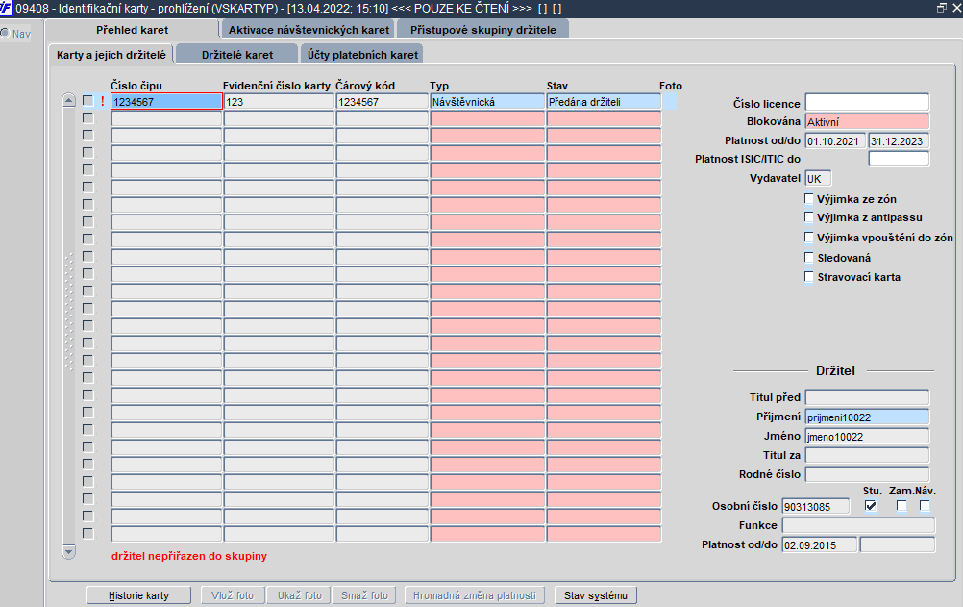The width and height of the screenshot is (963, 607).
Task: Select the Účty platebních karet tab
Action: [362, 54]
